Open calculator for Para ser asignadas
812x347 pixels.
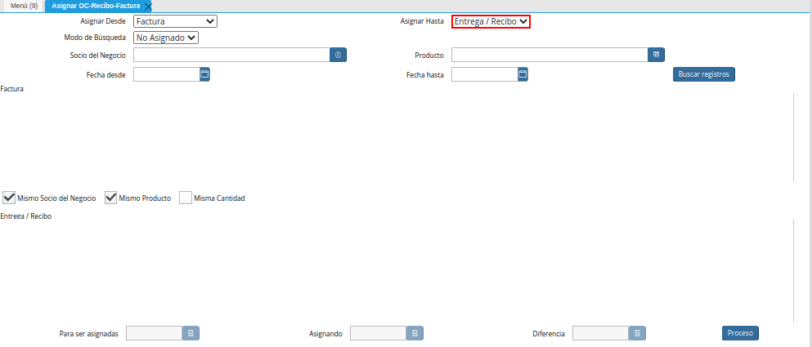(191, 334)
